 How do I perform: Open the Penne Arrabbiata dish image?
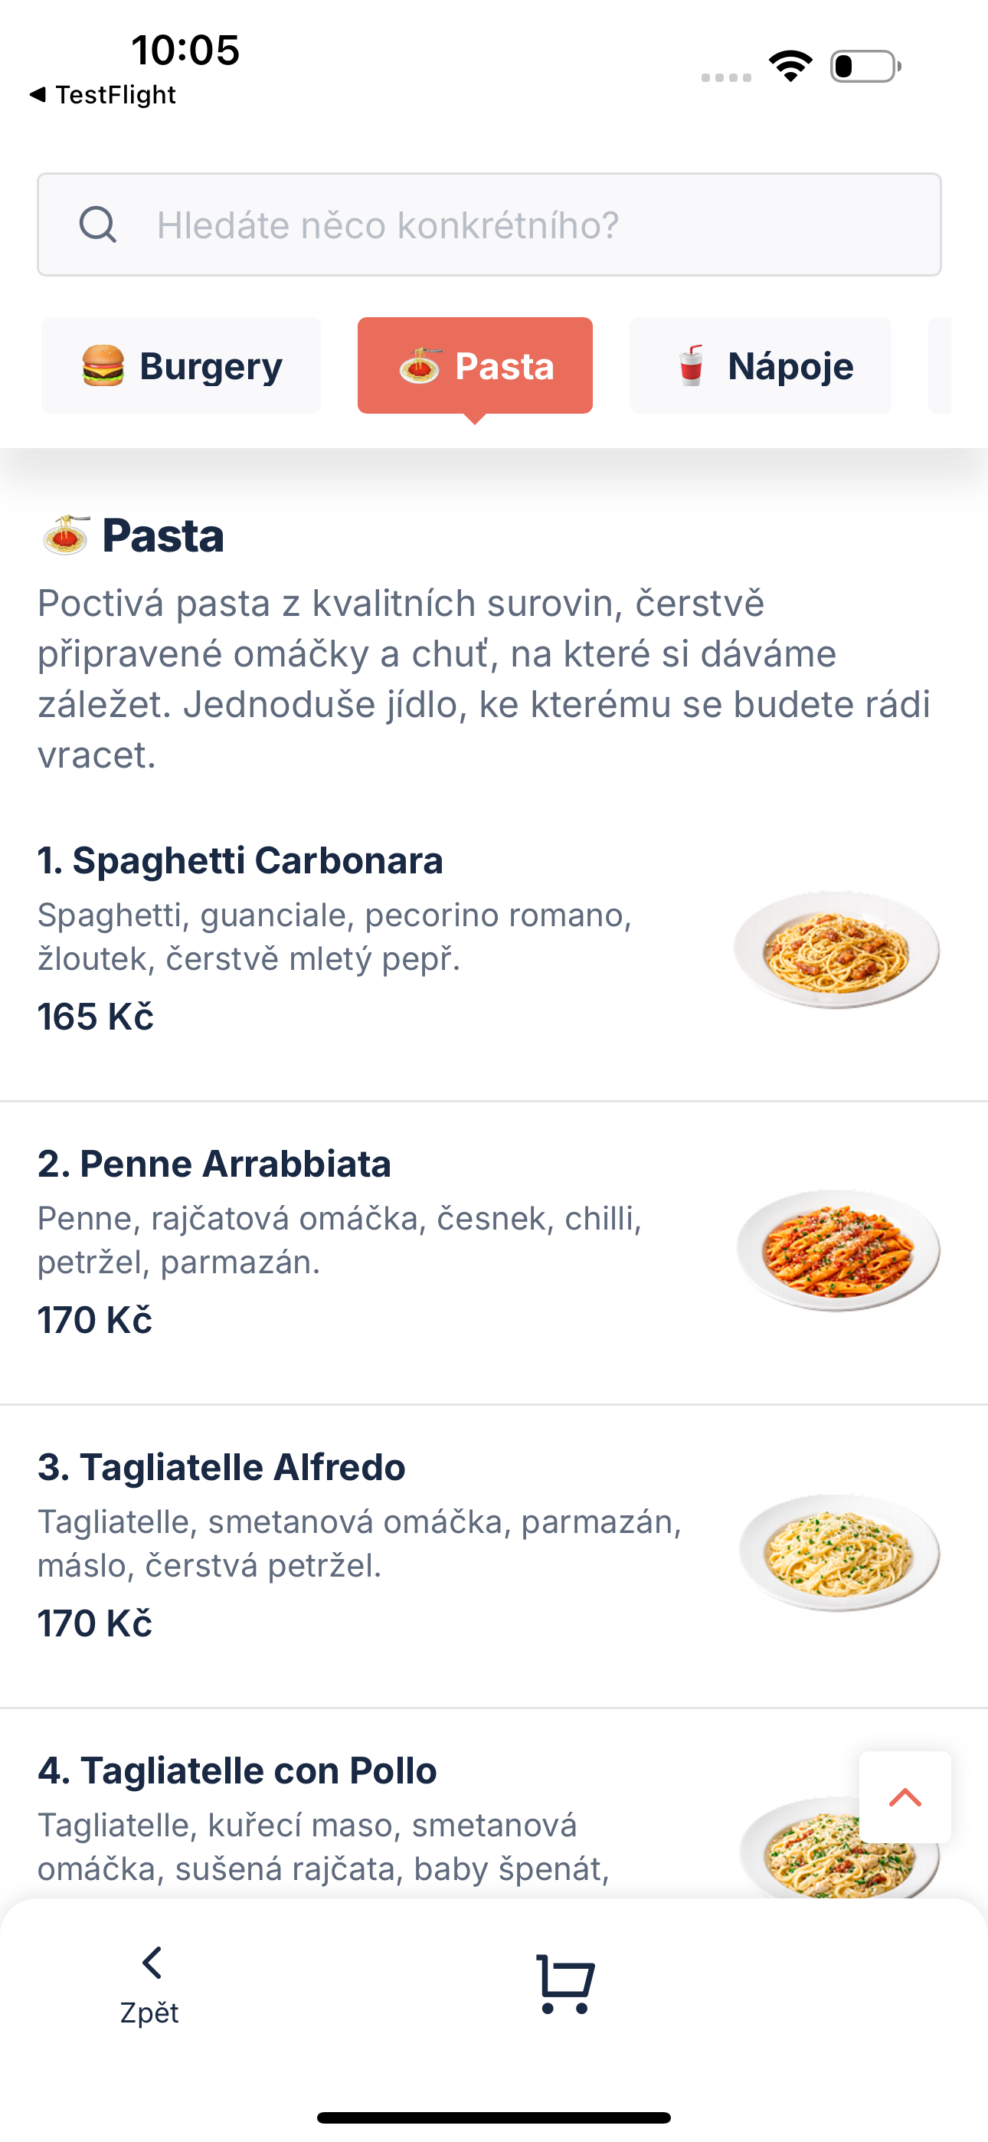click(x=839, y=1250)
